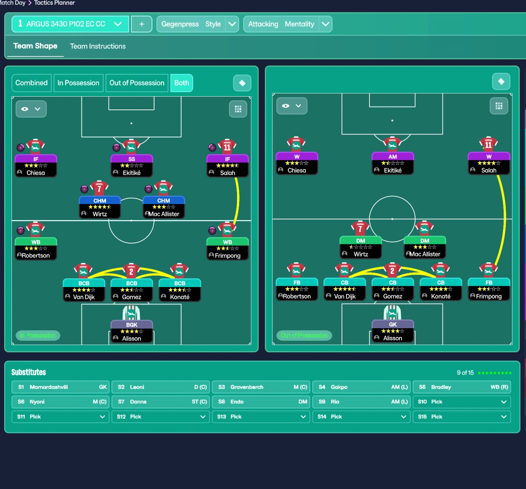Open the Attacking Mentality dropdown arrow
The height and width of the screenshot is (489, 526).
[x=325, y=24]
